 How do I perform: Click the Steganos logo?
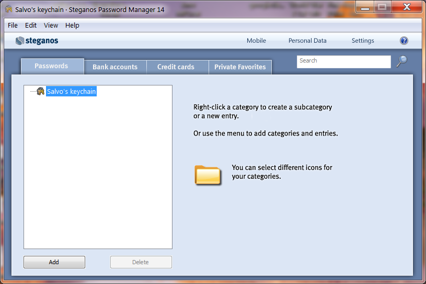[x=37, y=41]
